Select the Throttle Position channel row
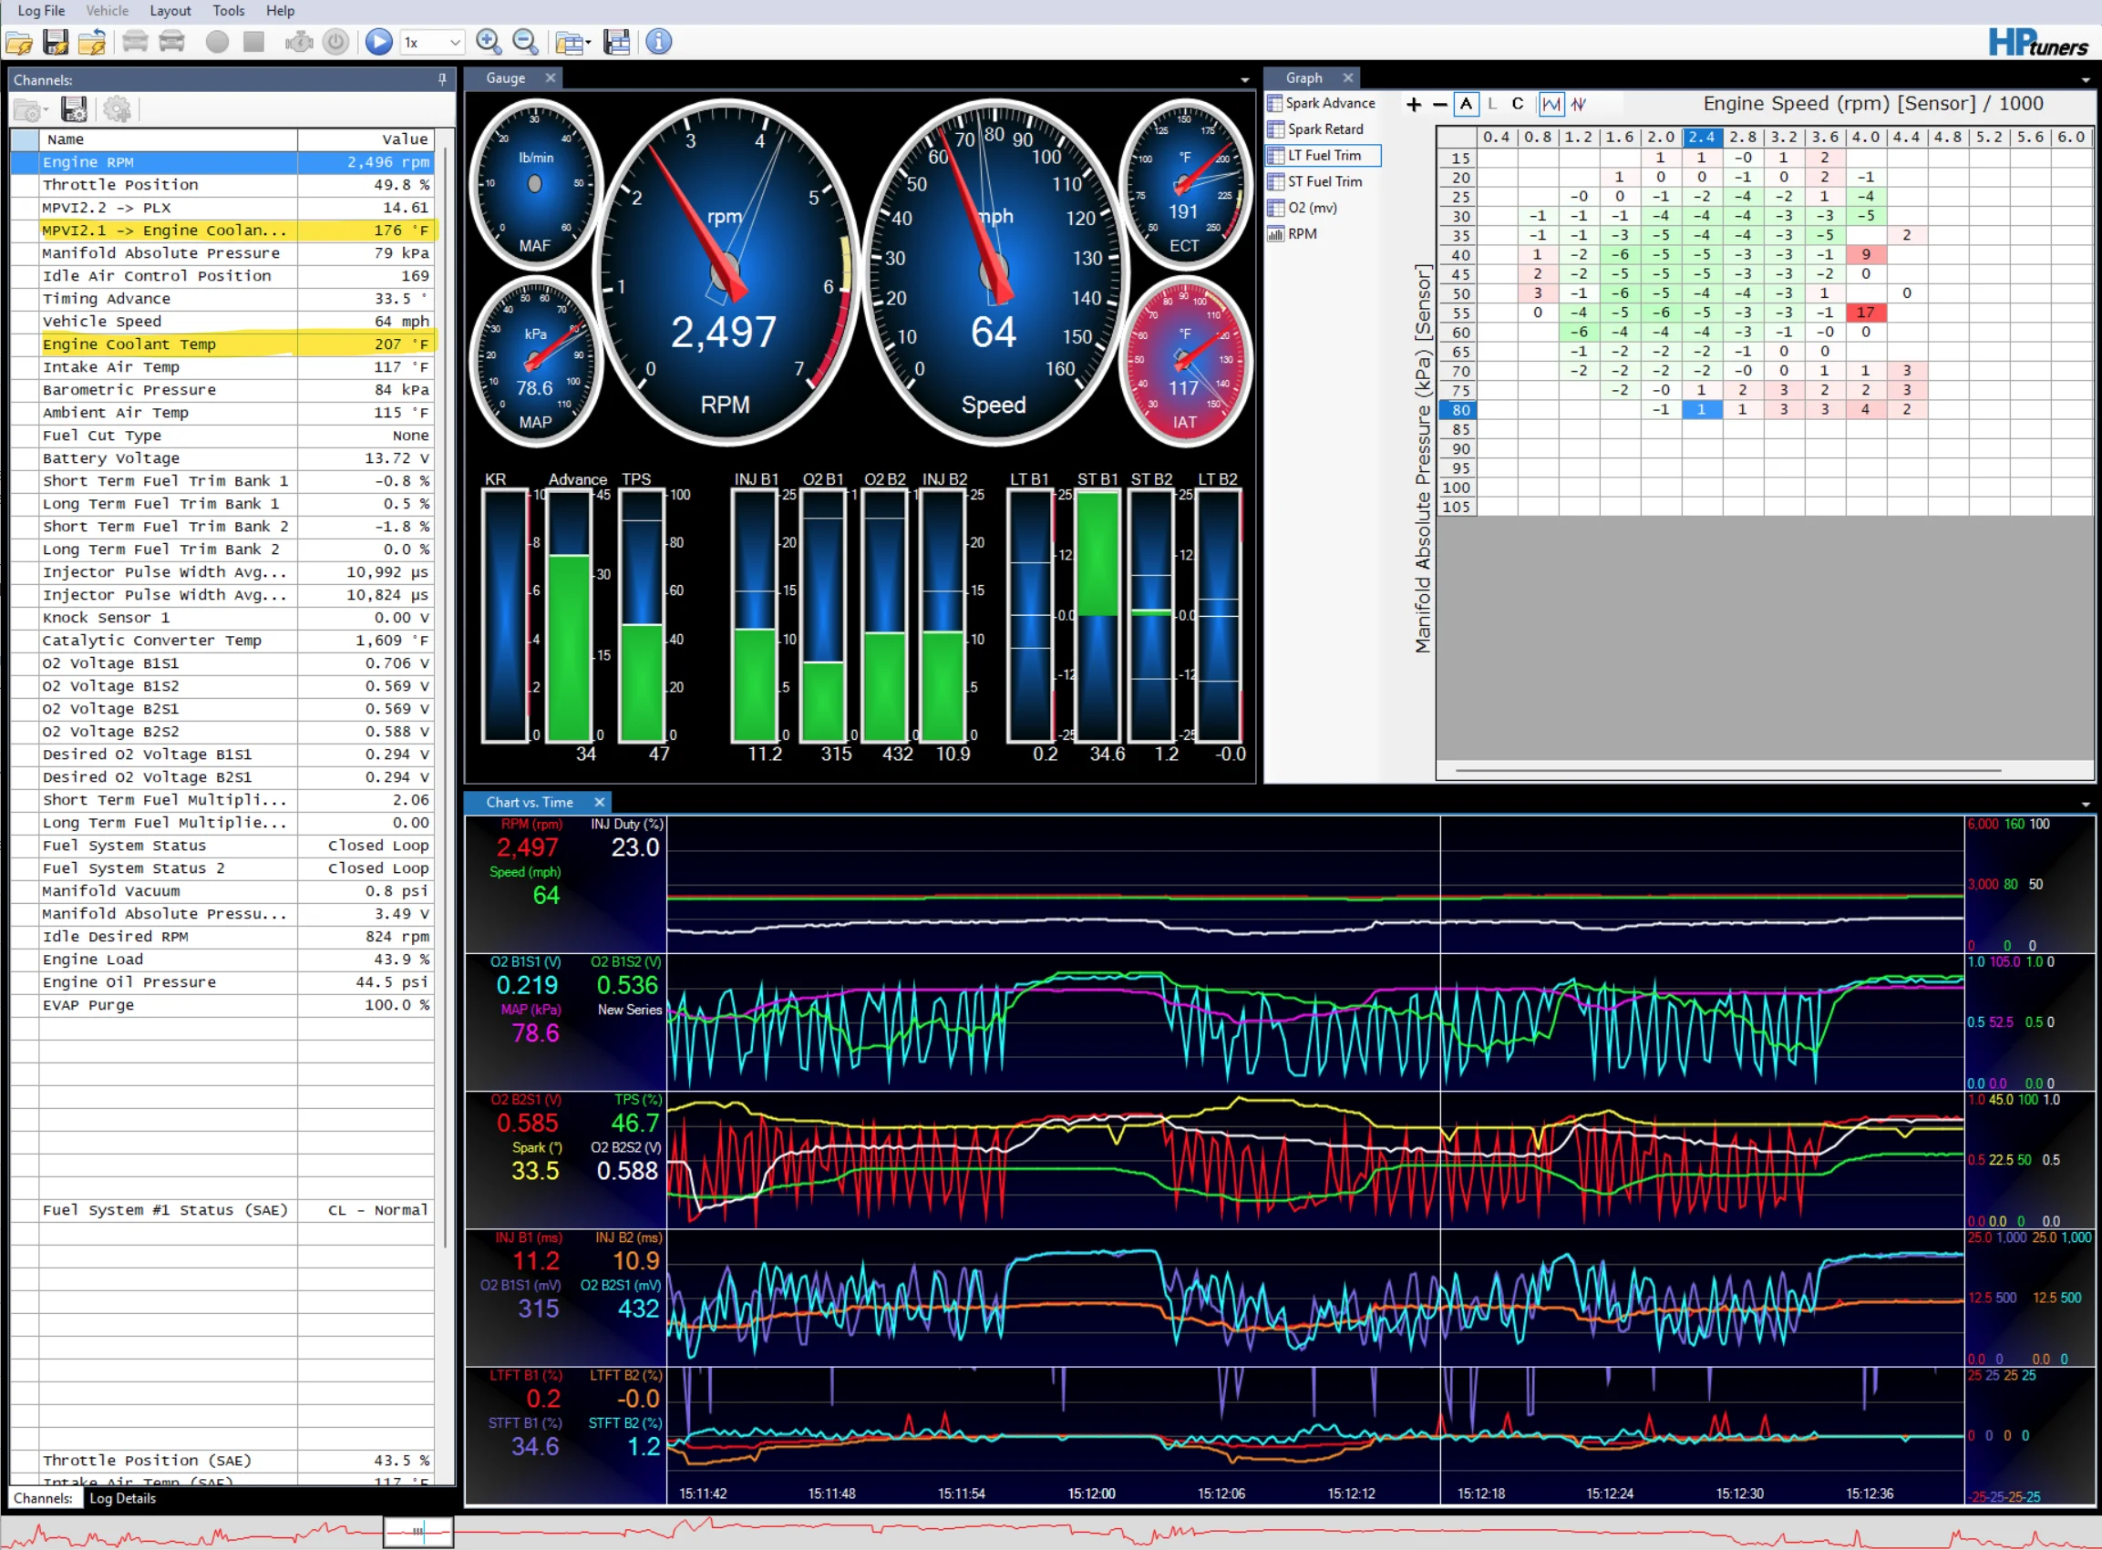The image size is (2102, 1550). (x=222, y=185)
